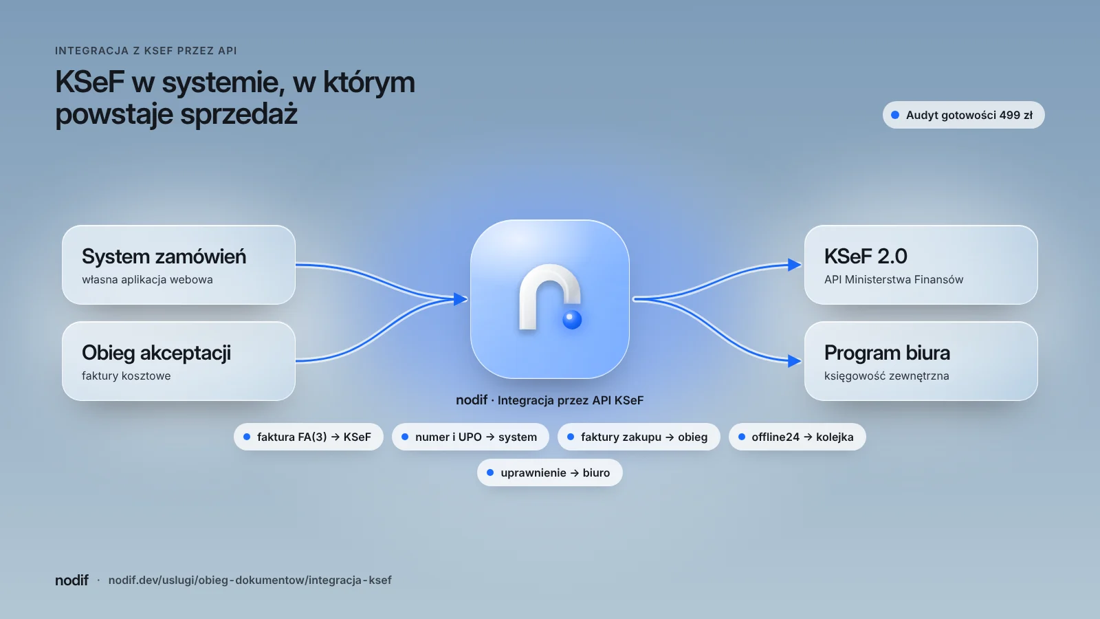The image size is (1100, 619).
Task: Click the uprawnienie → biuro chip
Action: 550,473
